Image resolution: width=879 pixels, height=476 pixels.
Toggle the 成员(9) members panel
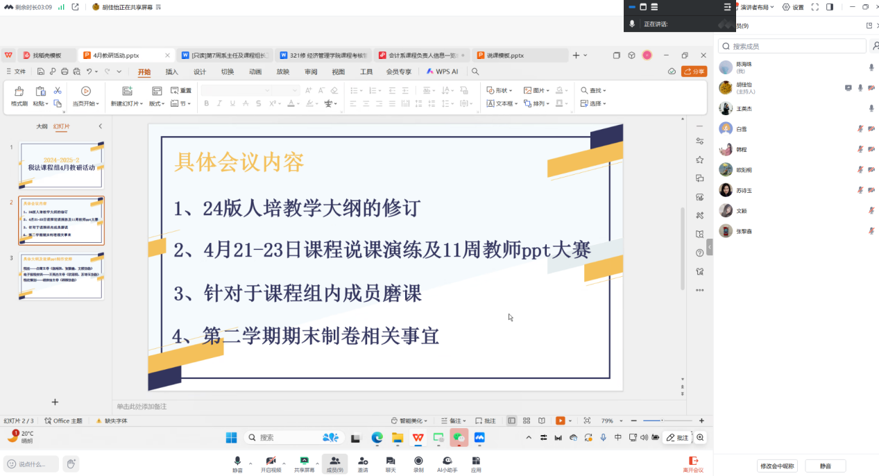334,461
